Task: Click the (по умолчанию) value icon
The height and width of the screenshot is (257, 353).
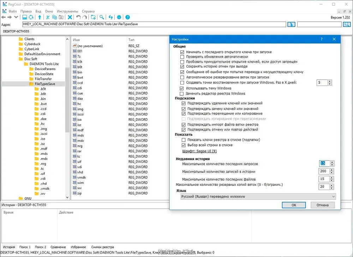Action: pyautogui.click(x=74, y=46)
